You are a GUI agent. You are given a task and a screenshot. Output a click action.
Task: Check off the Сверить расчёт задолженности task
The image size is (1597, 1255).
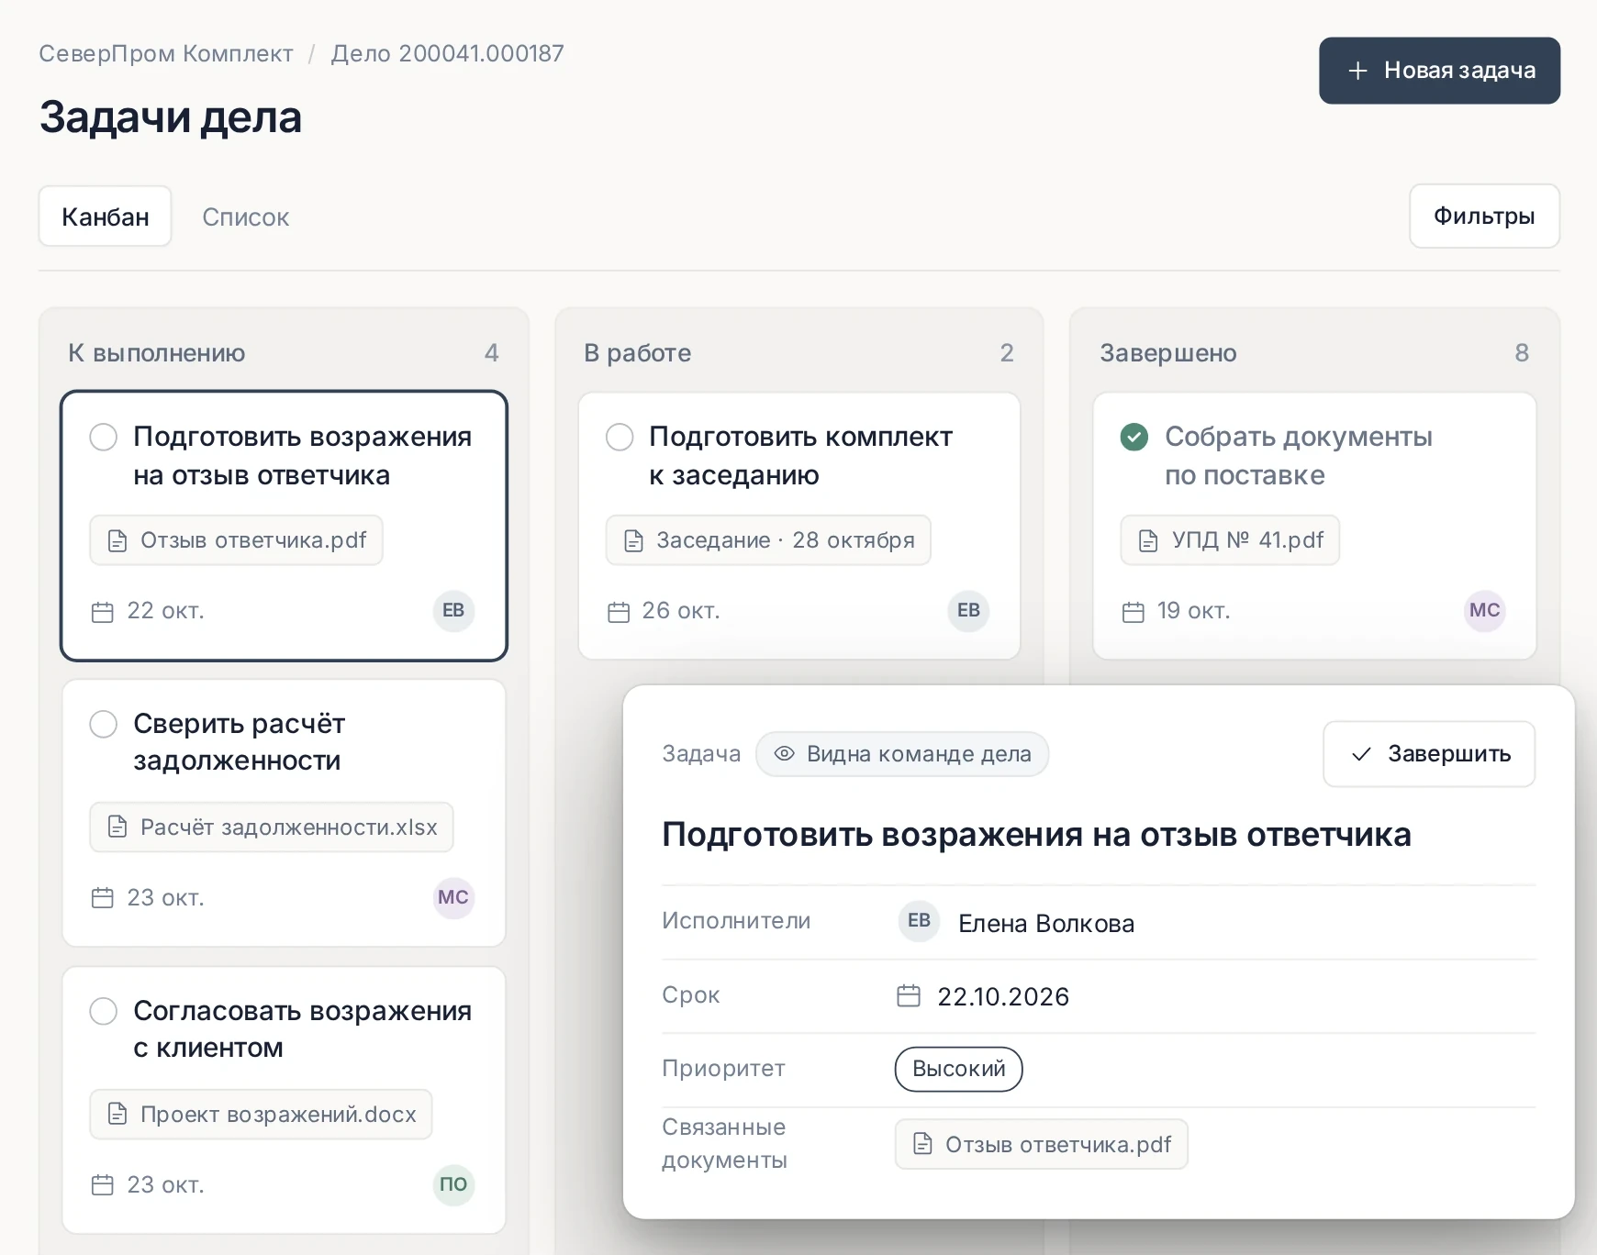coord(104,724)
